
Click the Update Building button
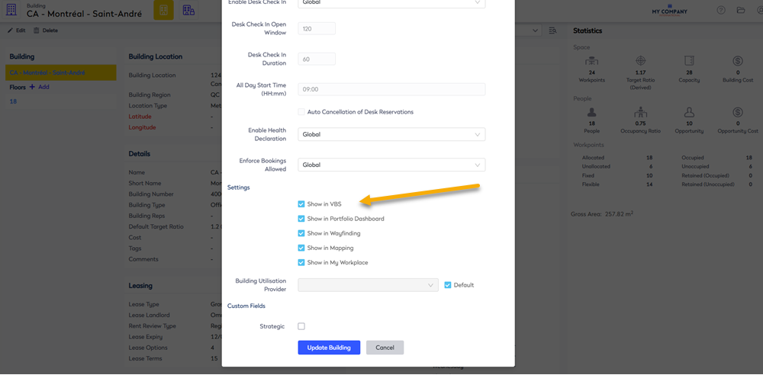328,348
